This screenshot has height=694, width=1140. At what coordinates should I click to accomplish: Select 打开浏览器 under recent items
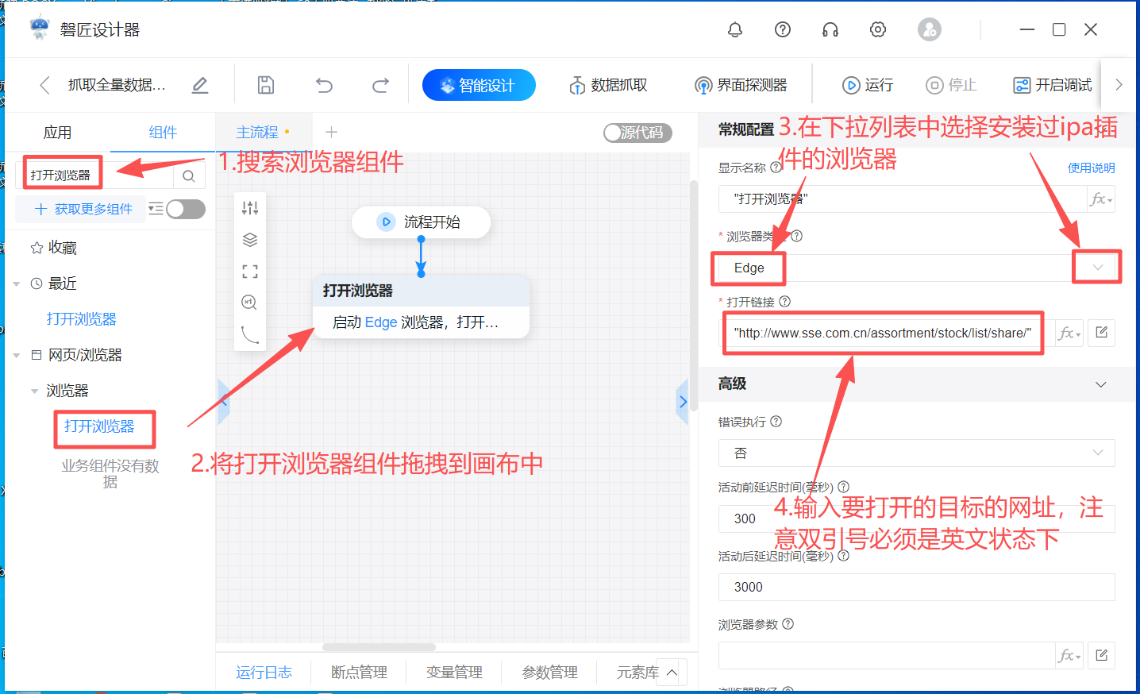[x=81, y=319]
